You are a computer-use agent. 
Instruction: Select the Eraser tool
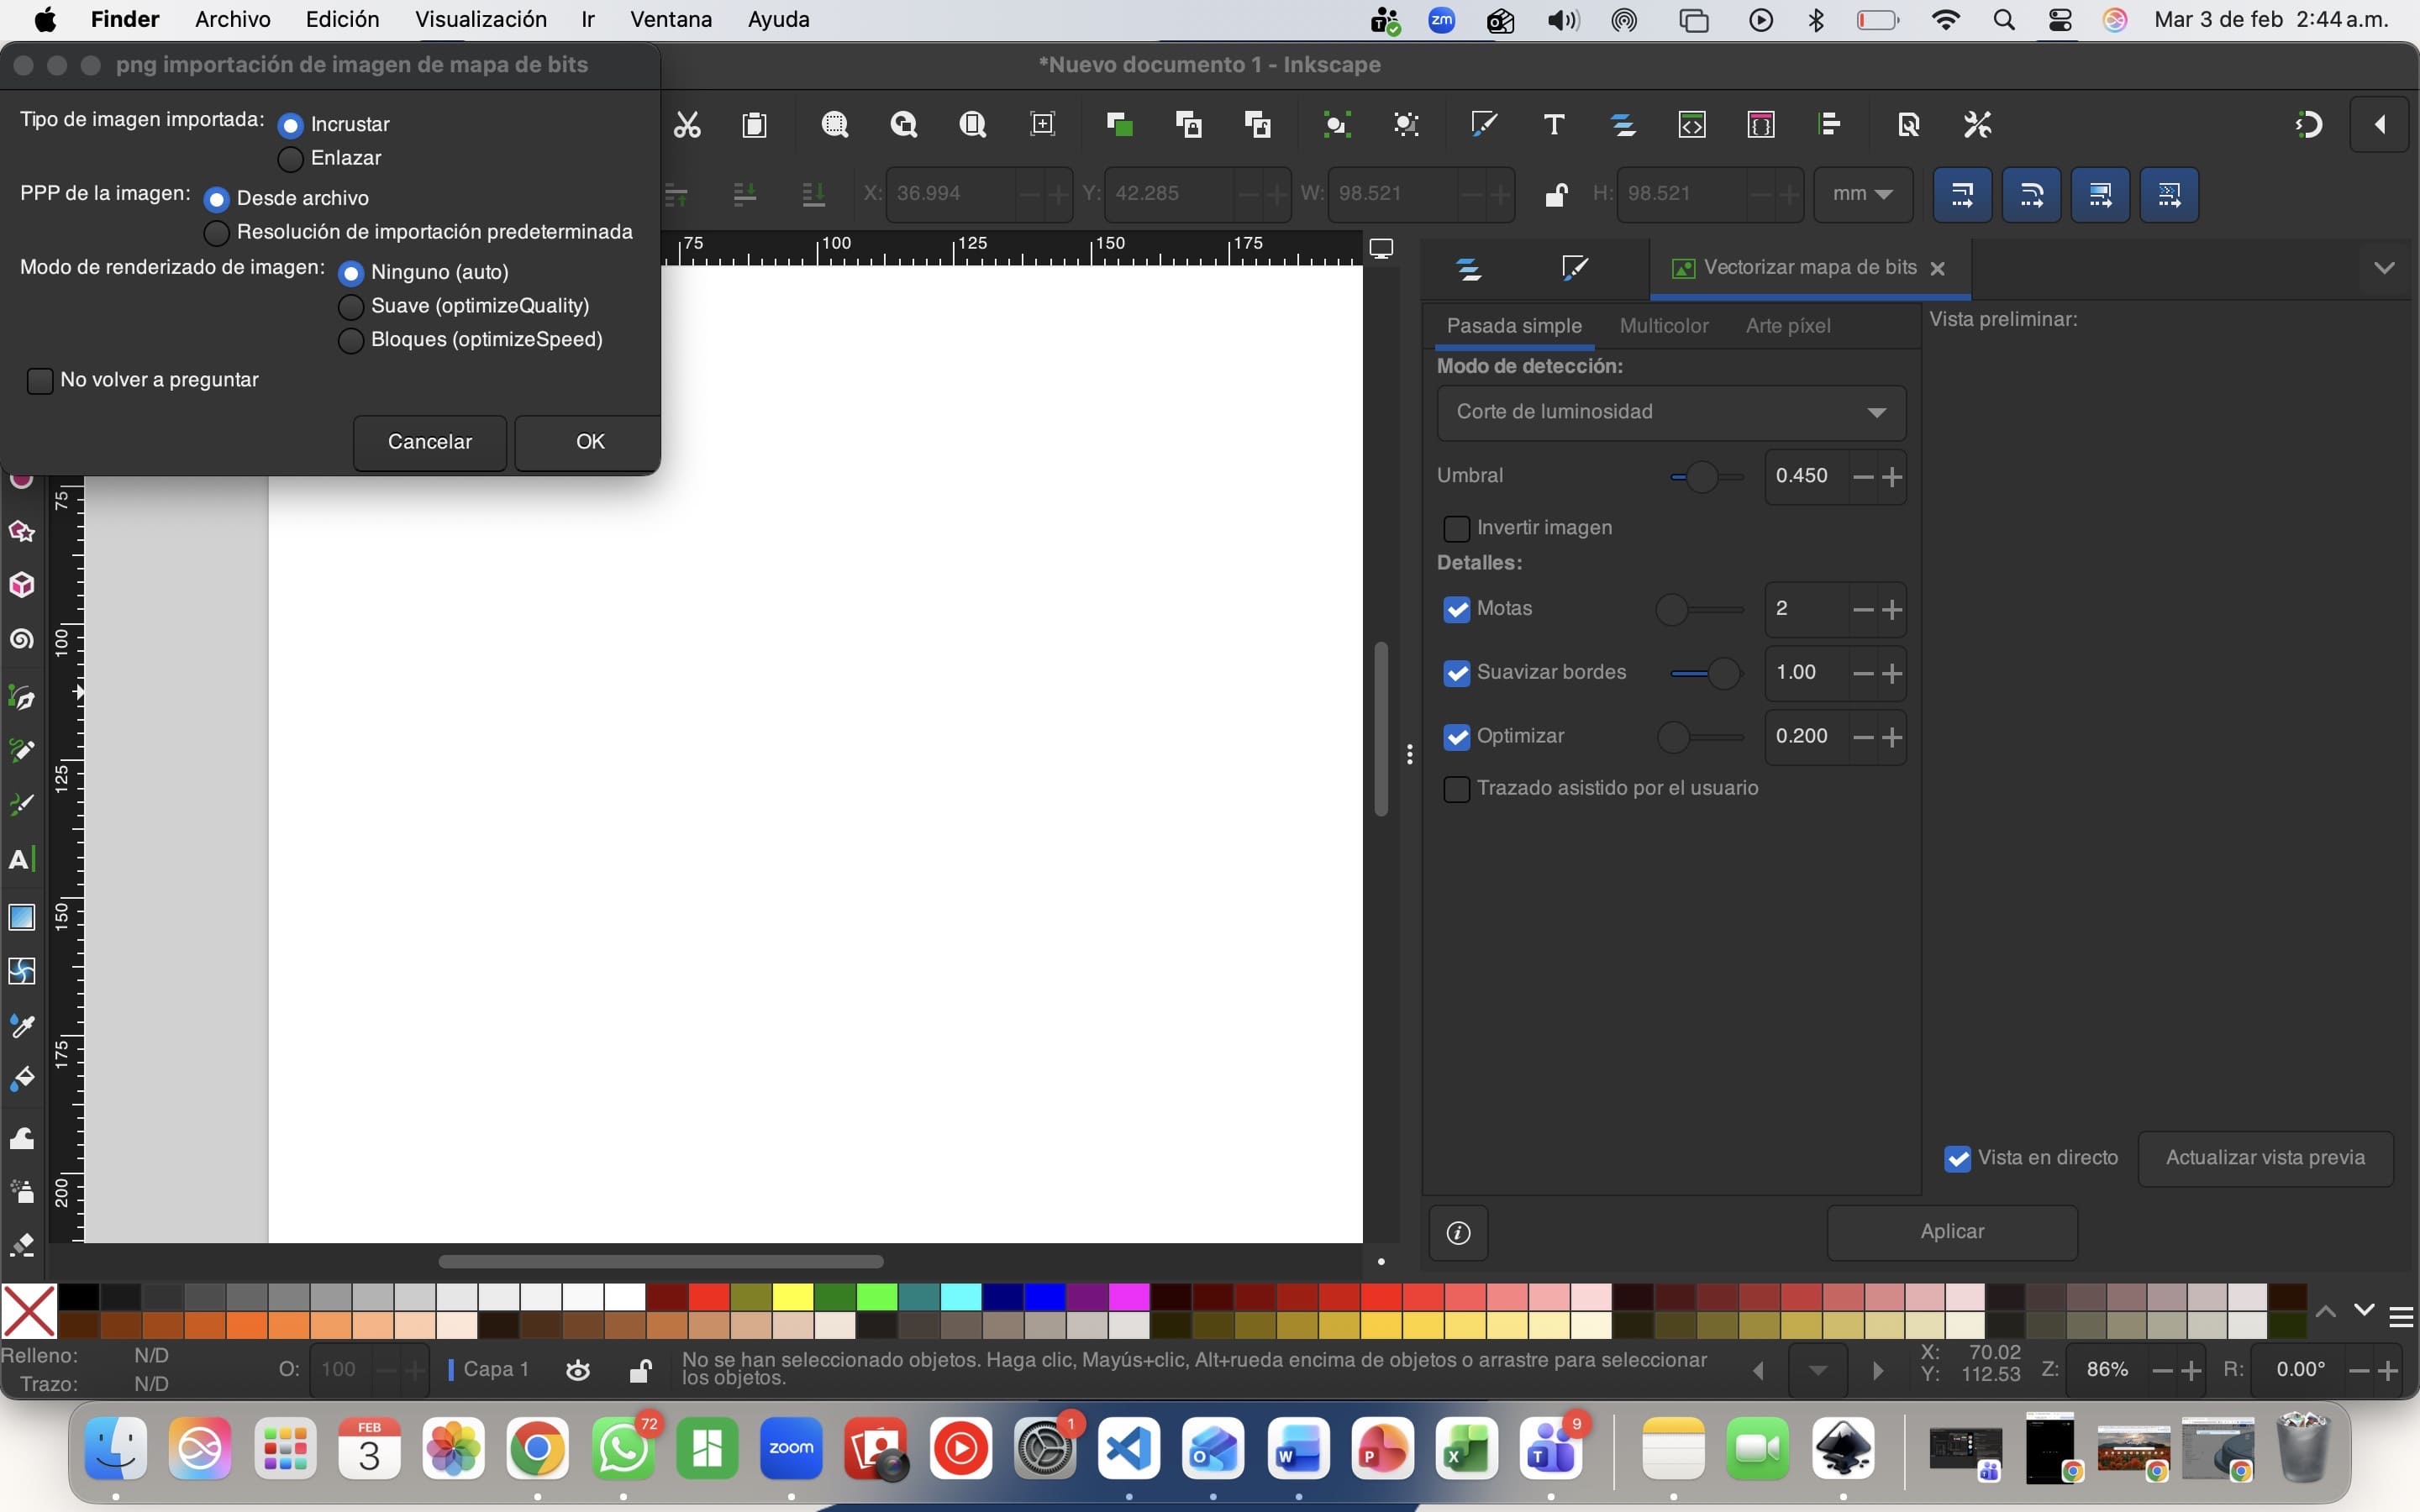point(22,1245)
